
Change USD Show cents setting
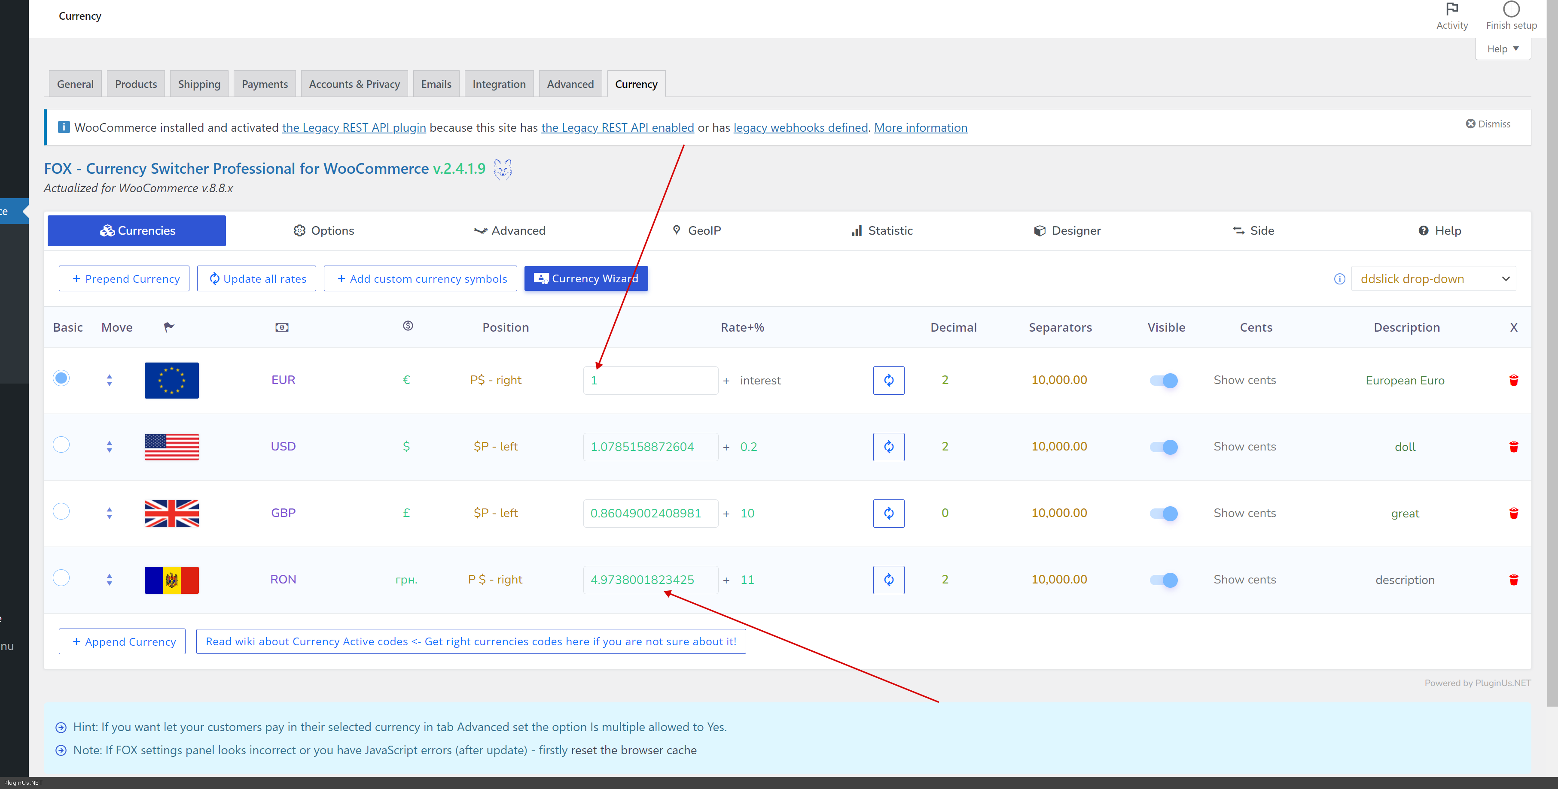pos(1245,447)
